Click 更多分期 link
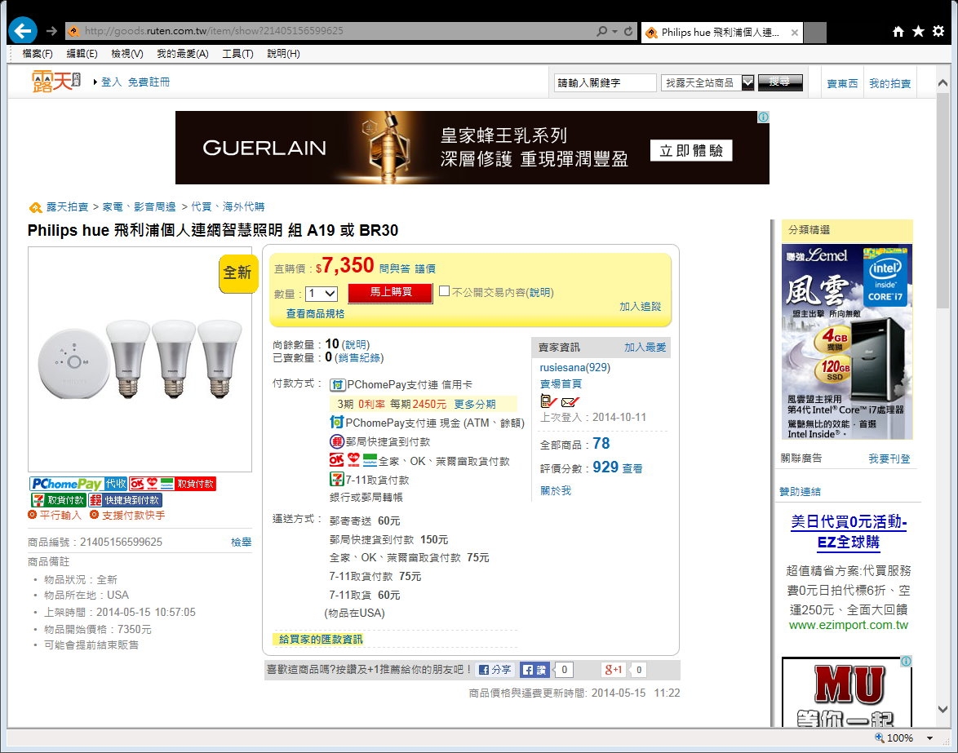This screenshot has width=958, height=753. [x=475, y=405]
